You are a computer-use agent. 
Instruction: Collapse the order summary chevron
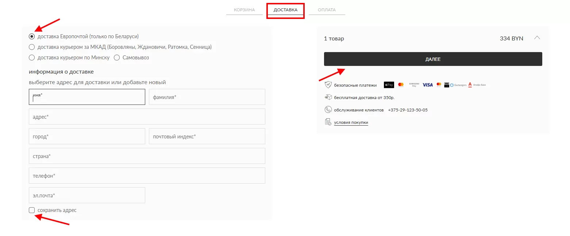[537, 38]
